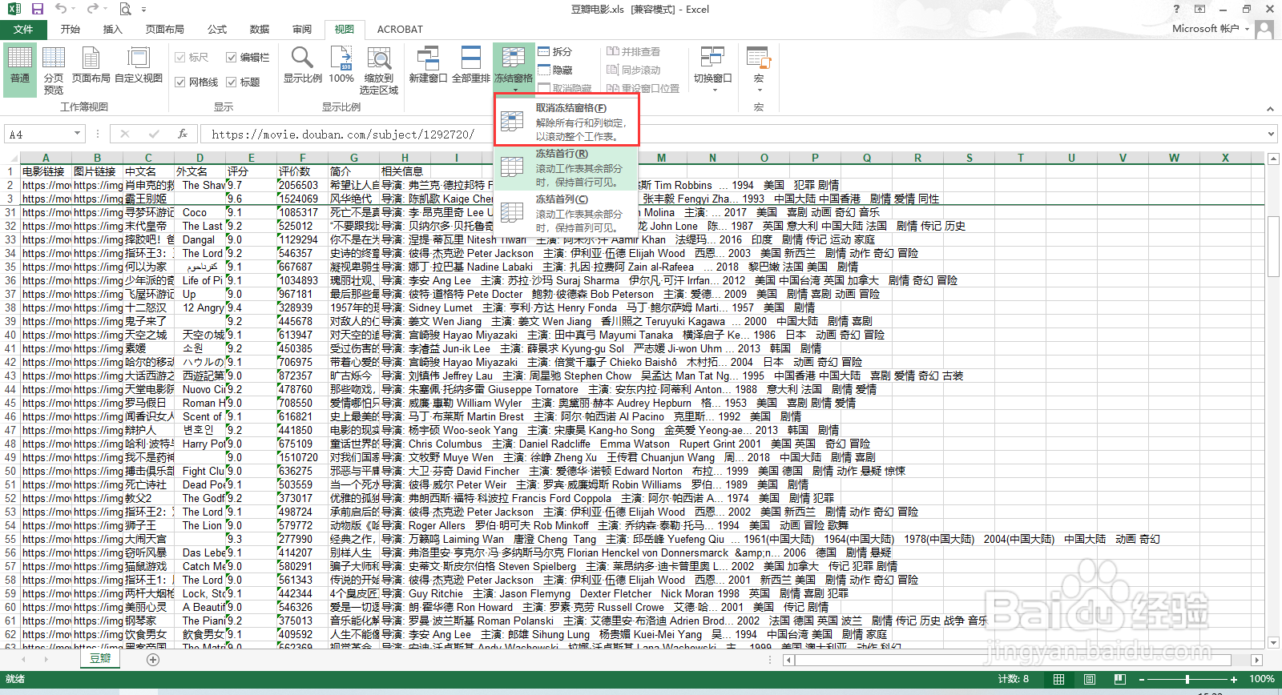Click Page Layout view icon in status bar
The height and width of the screenshot is (695, 1282).
pos(1090,679)
